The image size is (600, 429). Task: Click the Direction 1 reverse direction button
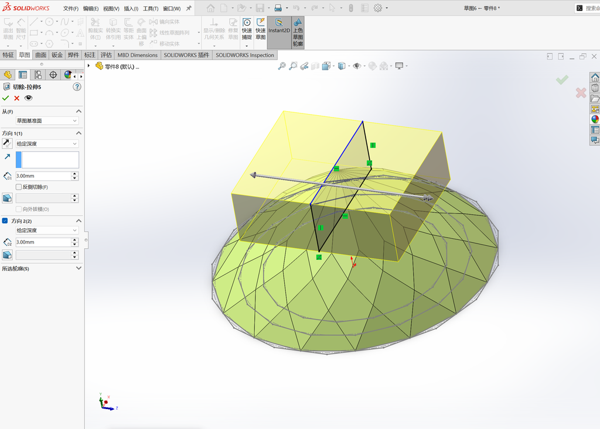(x=7, y=143)
